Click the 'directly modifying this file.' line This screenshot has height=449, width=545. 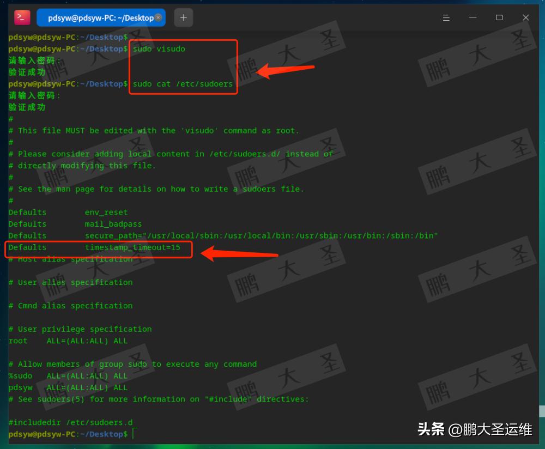click(x=82, y=166)
